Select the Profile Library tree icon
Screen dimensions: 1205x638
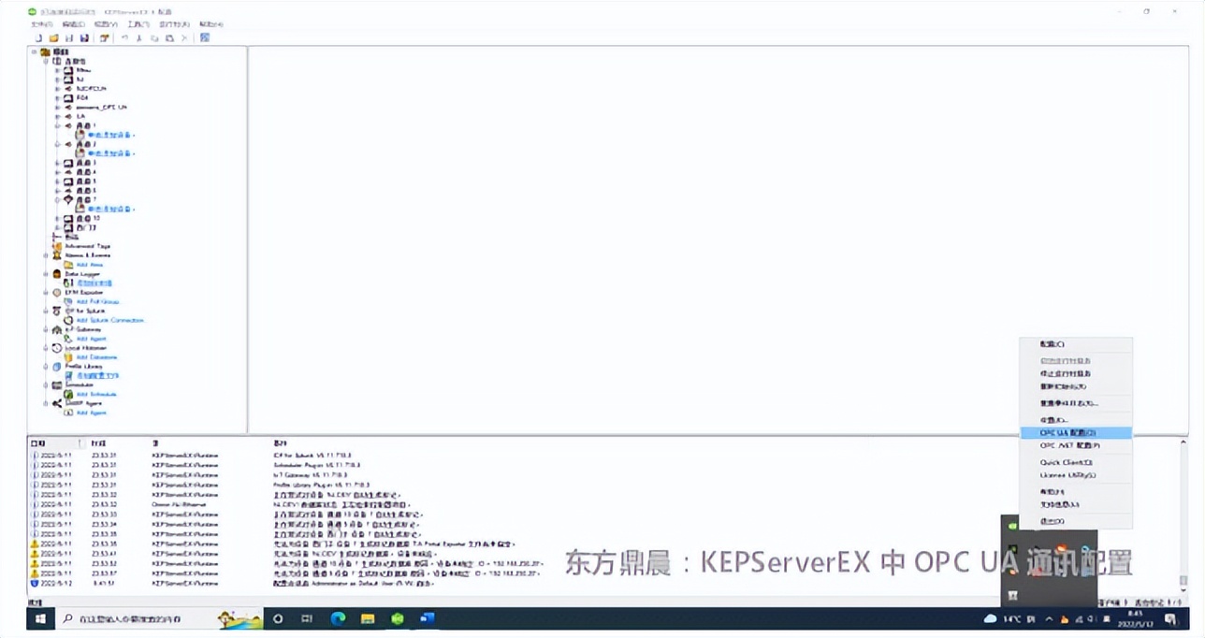pos(57,366)
